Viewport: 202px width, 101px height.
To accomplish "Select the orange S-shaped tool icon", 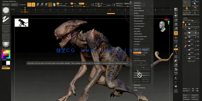I will pos(187,8).
